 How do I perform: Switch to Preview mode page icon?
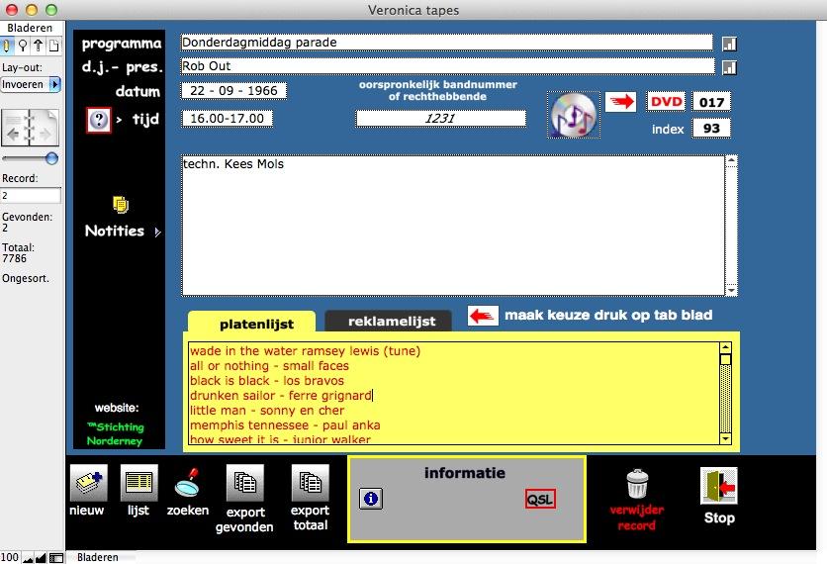click(52, 46)
